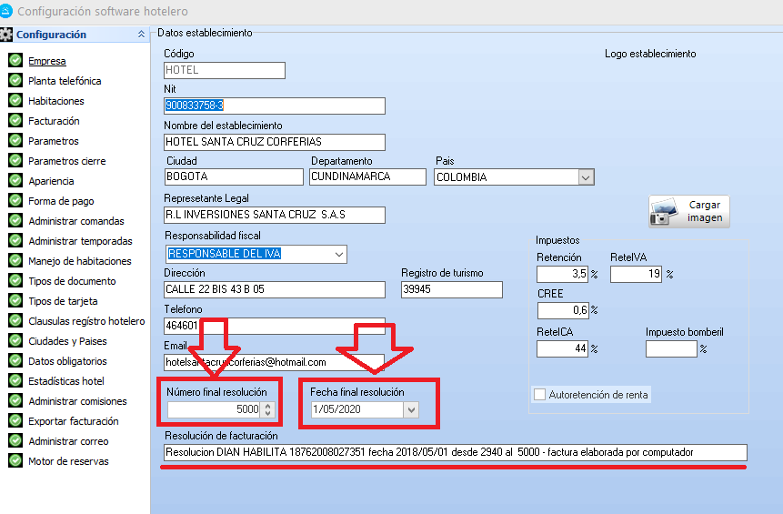Click the Resolución de facturación text field
Image resolution: width=783 pixels, height=514 pixels.
pos(455,452)
